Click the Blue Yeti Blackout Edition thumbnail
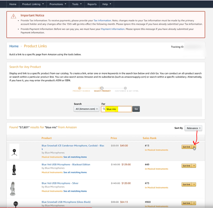The height and width of the screenshot is (208, 213). 14,170
